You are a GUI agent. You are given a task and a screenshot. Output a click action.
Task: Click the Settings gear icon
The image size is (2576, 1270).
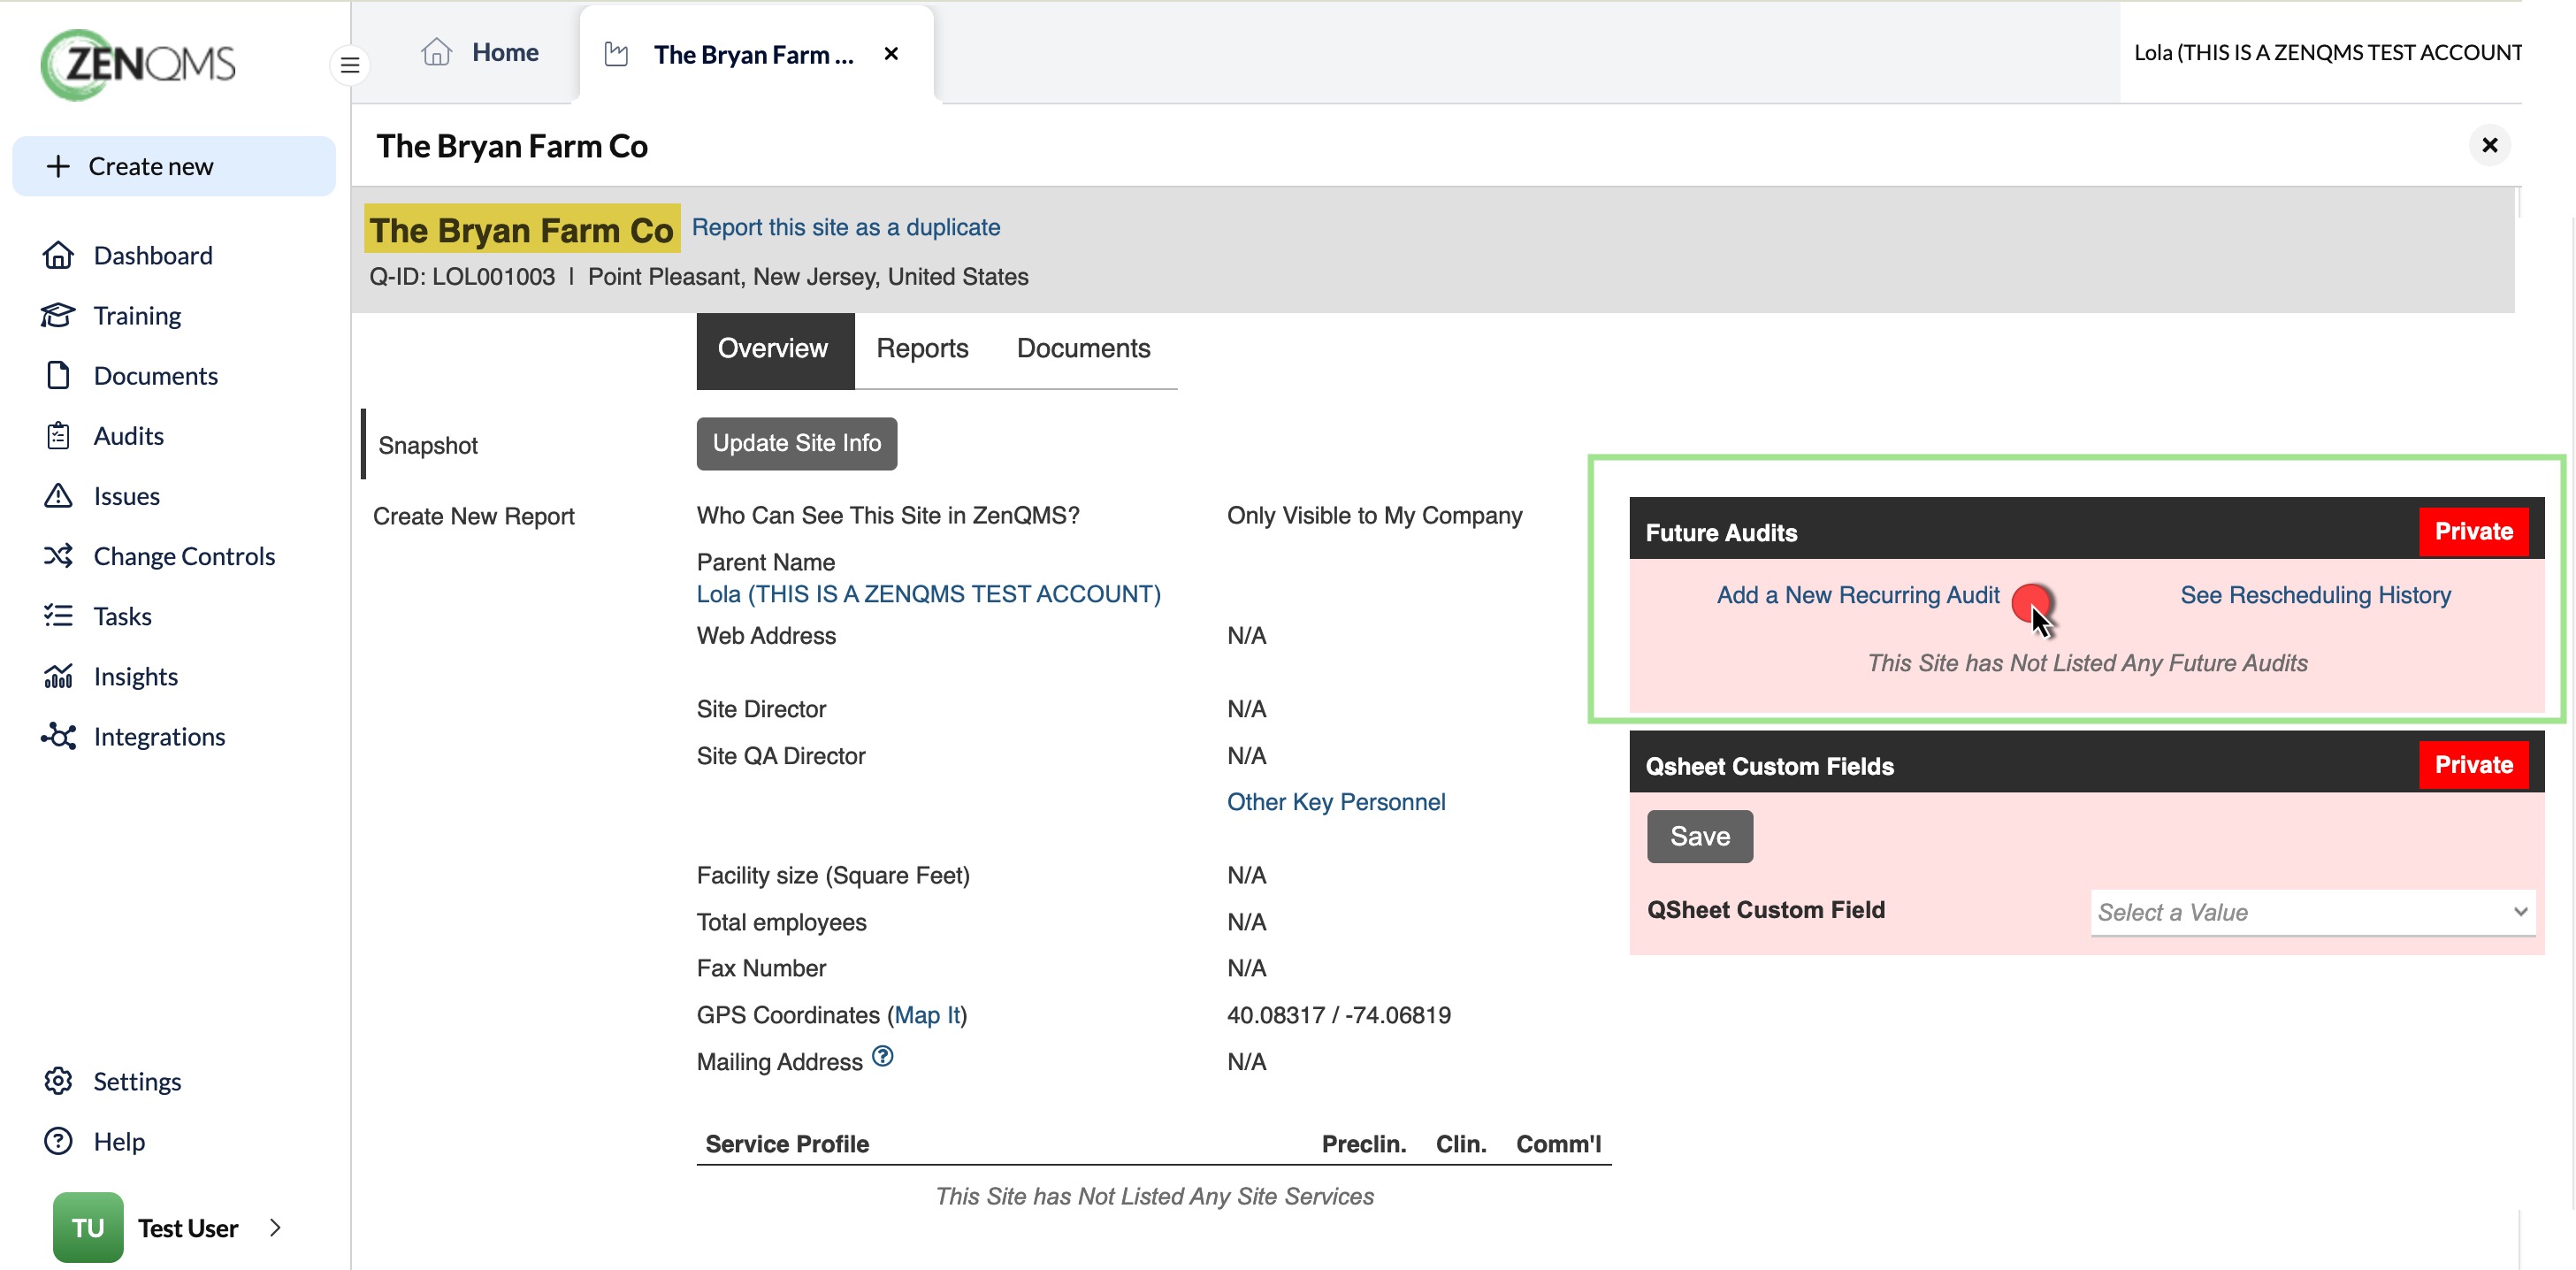click(x=58, y=1081)
